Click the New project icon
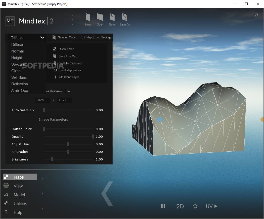264x219 pixels. coord(88,17)
